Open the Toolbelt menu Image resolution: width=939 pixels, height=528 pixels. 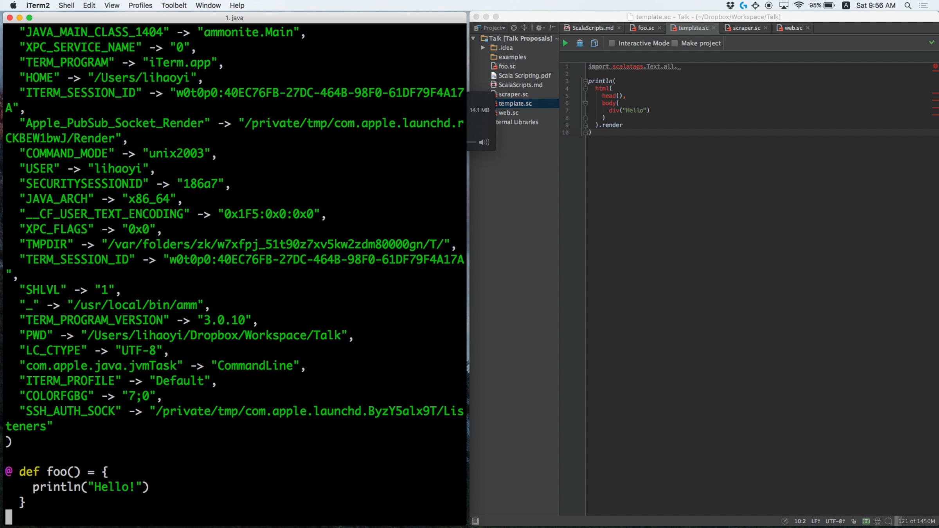pyautogui.click(x=174, y=5)
